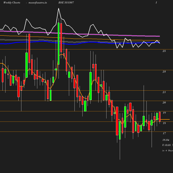The width and height of the screenshot is (173, 173).
Task: Click the volume reading 'V: 0.68'
Action: [x=166, y=145]
